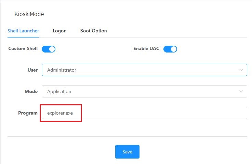Disable the Enable UAC switch
Viewport: 252px width, 164px height.
[170, 49]
